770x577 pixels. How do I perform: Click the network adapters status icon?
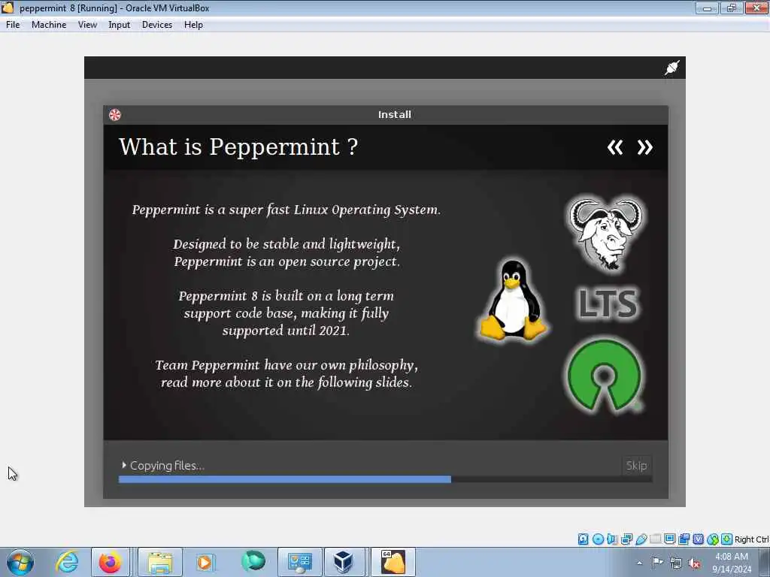pos(626,539)
